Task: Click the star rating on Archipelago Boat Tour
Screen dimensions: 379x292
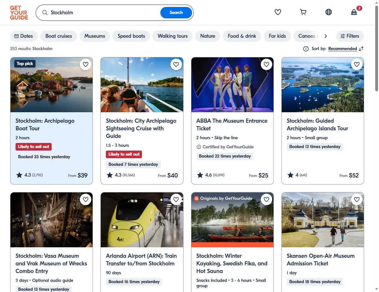Action: (29, 175)
